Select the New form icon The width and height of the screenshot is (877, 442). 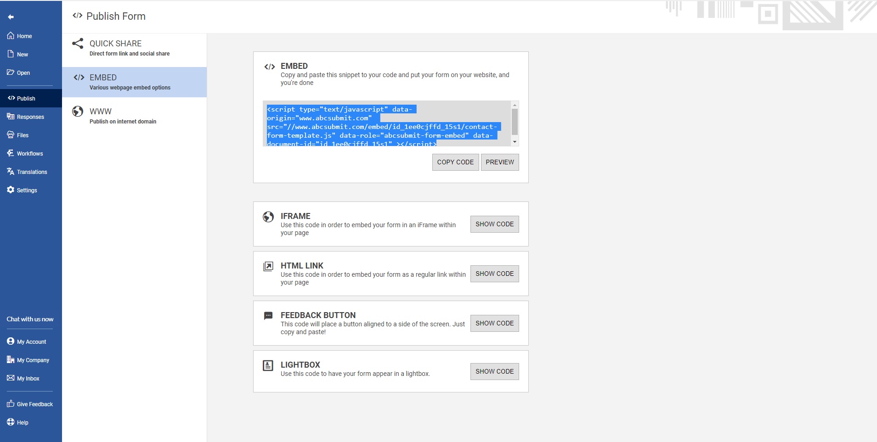(x=11, y=54)
